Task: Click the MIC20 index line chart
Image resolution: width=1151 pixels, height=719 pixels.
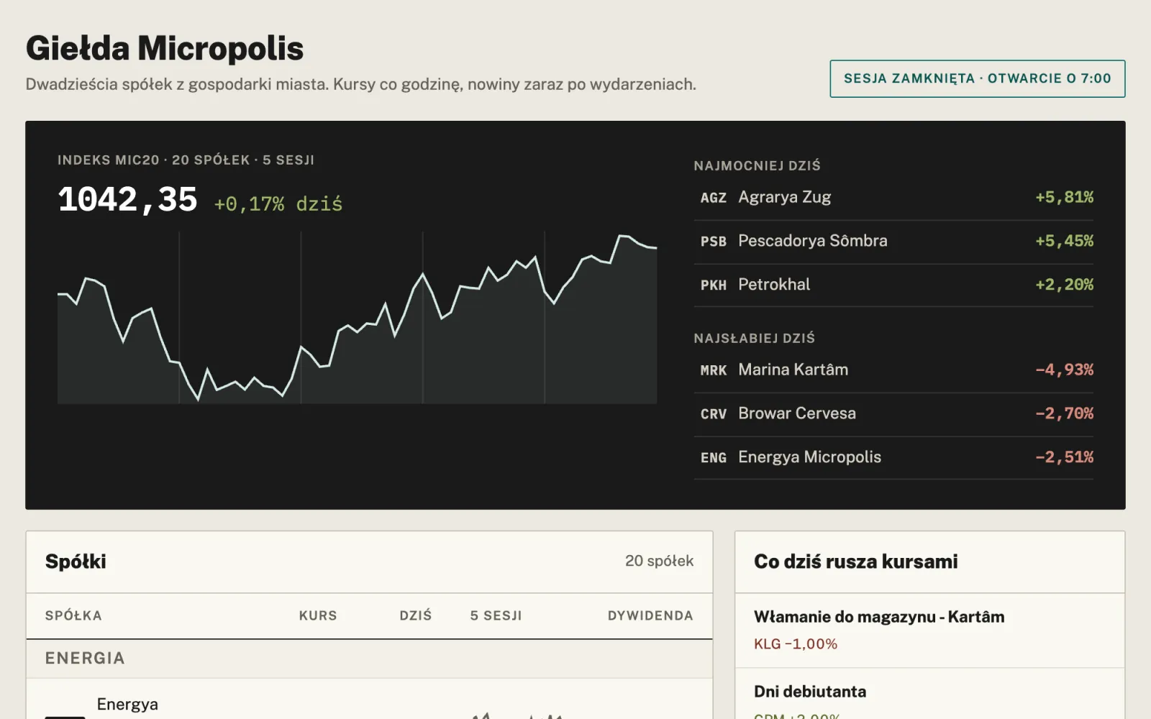Action: pyautogui.click(x=357, y=318)
